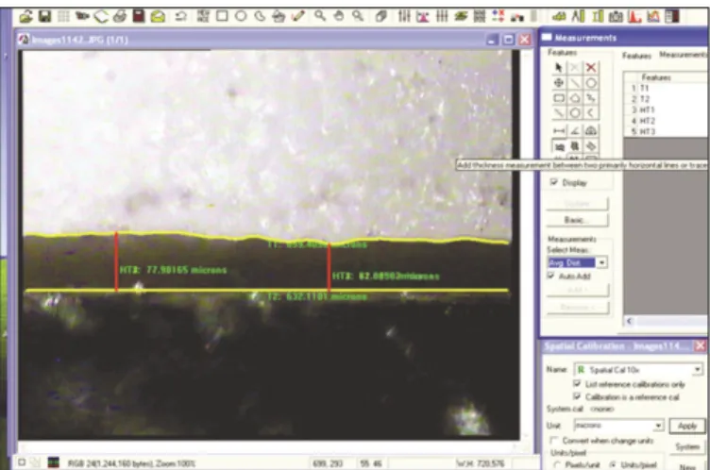
Task: Select feature row T1 in list
Action: tap(666, 89)
